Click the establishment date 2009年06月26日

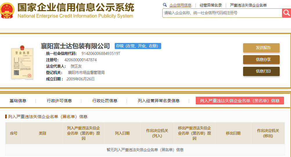click(x=80, y=79)
